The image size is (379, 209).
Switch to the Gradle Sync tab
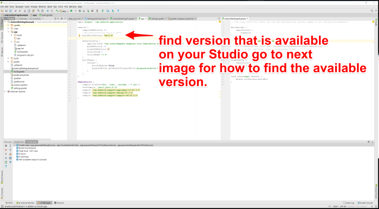[x=19, y=141]
